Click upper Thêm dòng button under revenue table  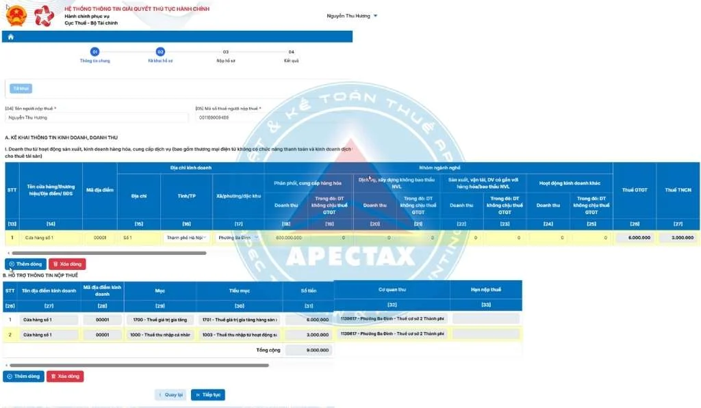25,264
